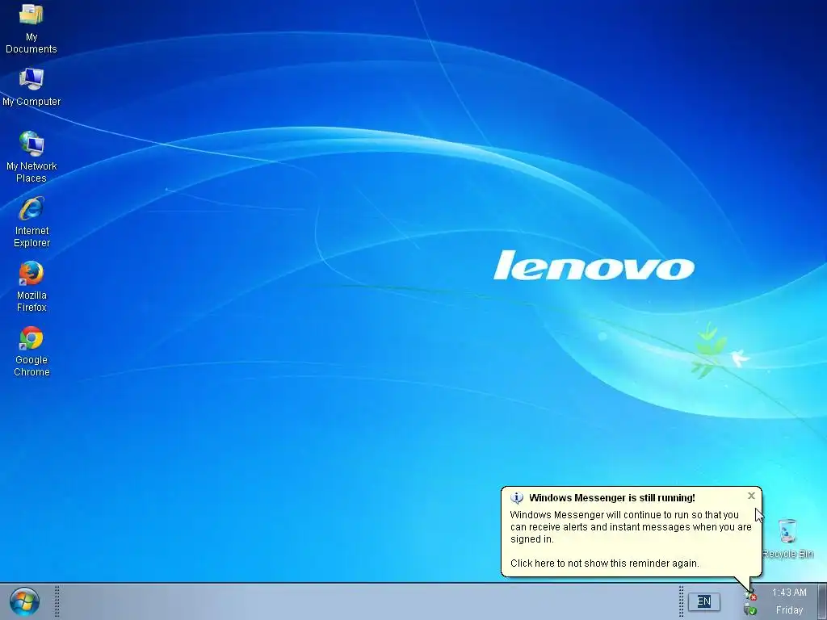Click 'Click here to not show this reminder again'
Image resolution: width=827 pixels, height=620 pixels.
coord(604,563)
